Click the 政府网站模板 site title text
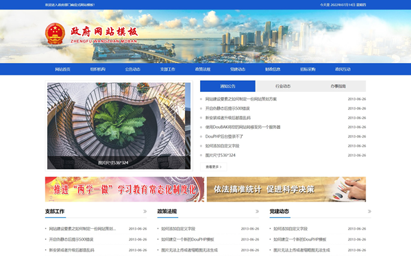 click(x=104, y=32)
